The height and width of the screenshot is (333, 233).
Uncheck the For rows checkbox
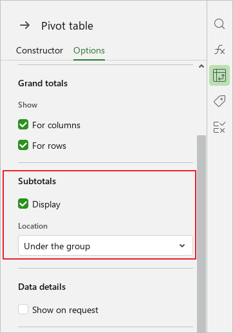[23, 146]
